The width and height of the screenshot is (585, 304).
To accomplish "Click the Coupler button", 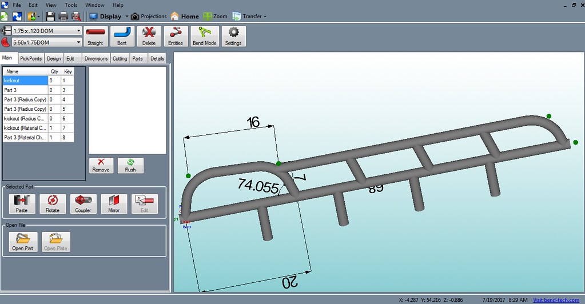I will tap(83, 203).
